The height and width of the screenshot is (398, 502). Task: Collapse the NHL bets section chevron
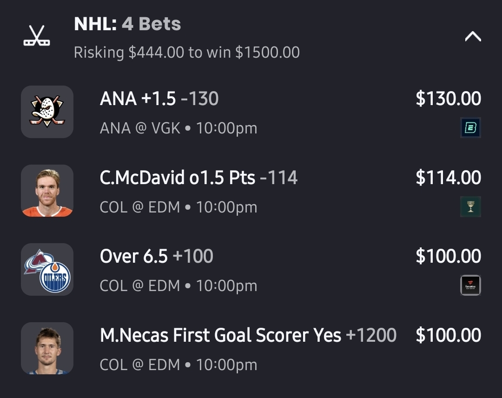click(473, 37)
